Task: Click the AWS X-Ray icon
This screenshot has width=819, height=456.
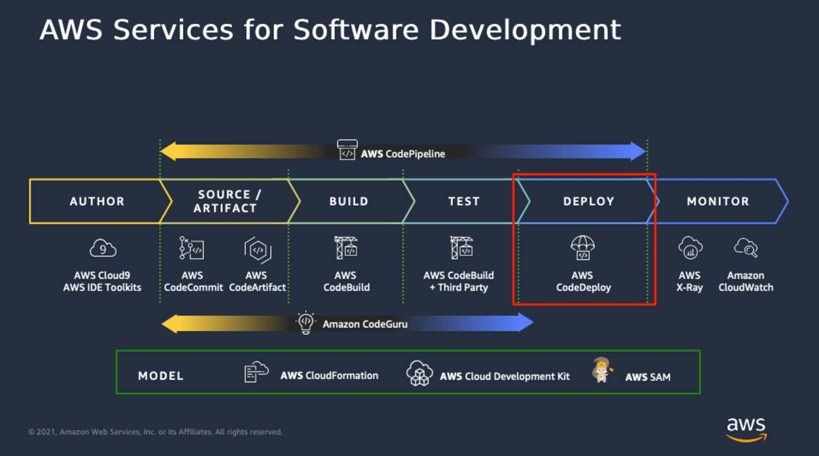Action: pos(690,248)
